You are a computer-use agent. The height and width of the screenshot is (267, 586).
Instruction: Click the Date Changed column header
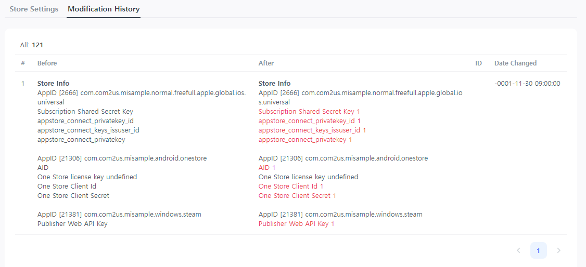coord(515,63)
